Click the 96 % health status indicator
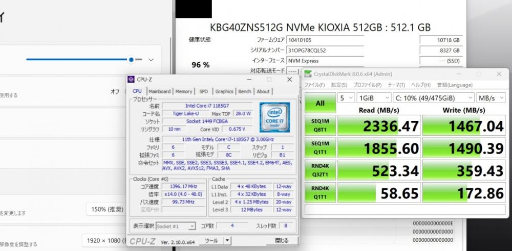 [201, 65]
